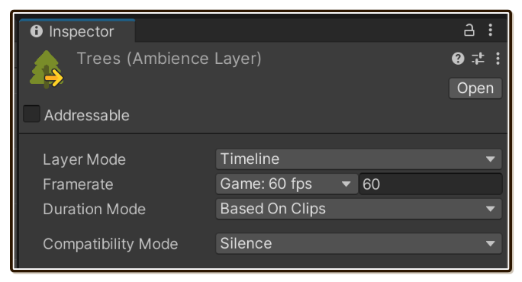Click the Open button

tap(475, 88)
